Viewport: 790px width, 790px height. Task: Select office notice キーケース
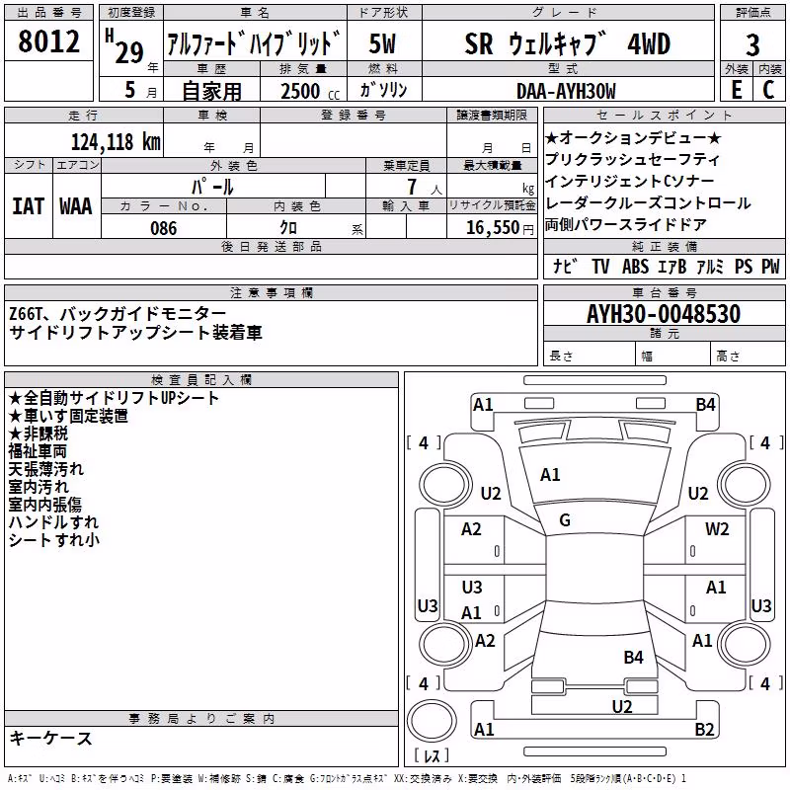[x=50, y=738]
